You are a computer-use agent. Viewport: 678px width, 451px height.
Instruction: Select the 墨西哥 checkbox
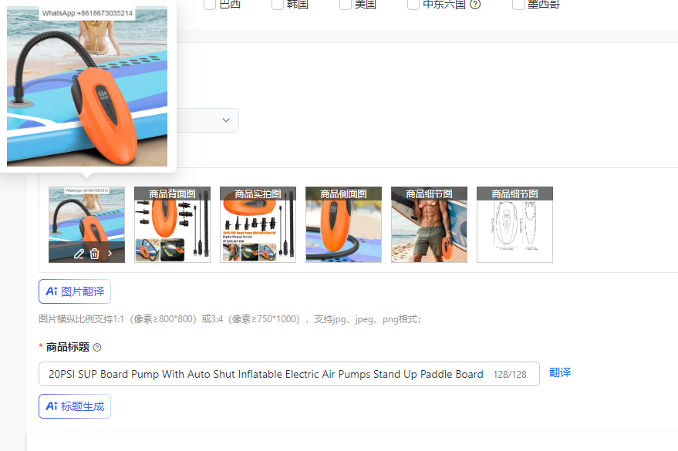pyautogui.click(x=518, y=4)
